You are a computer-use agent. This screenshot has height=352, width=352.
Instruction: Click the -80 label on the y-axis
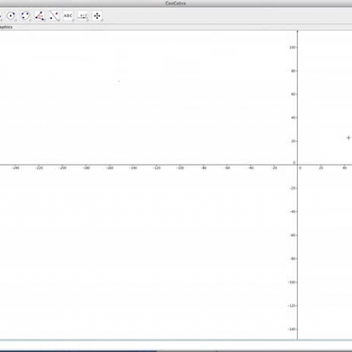[x=292, y=258]
